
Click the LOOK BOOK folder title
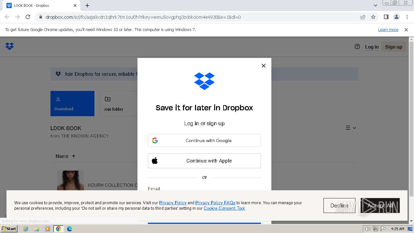pyautogui.click(x=66, y=128)
